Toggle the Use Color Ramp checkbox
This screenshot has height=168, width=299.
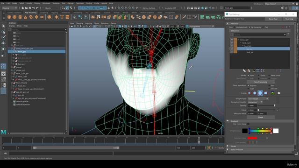click(x=248, y=124)
